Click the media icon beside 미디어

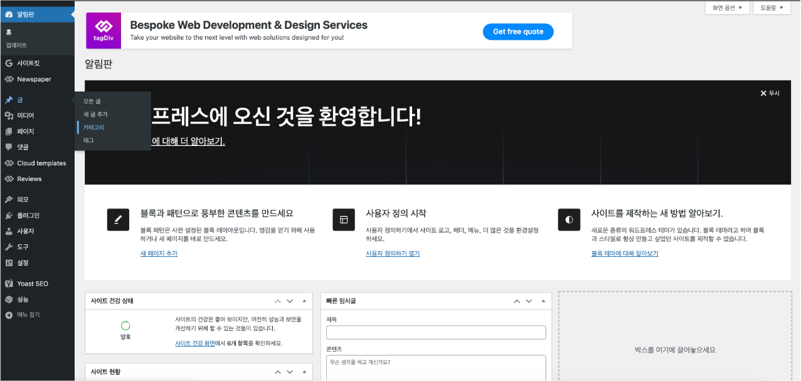point(9,115)
